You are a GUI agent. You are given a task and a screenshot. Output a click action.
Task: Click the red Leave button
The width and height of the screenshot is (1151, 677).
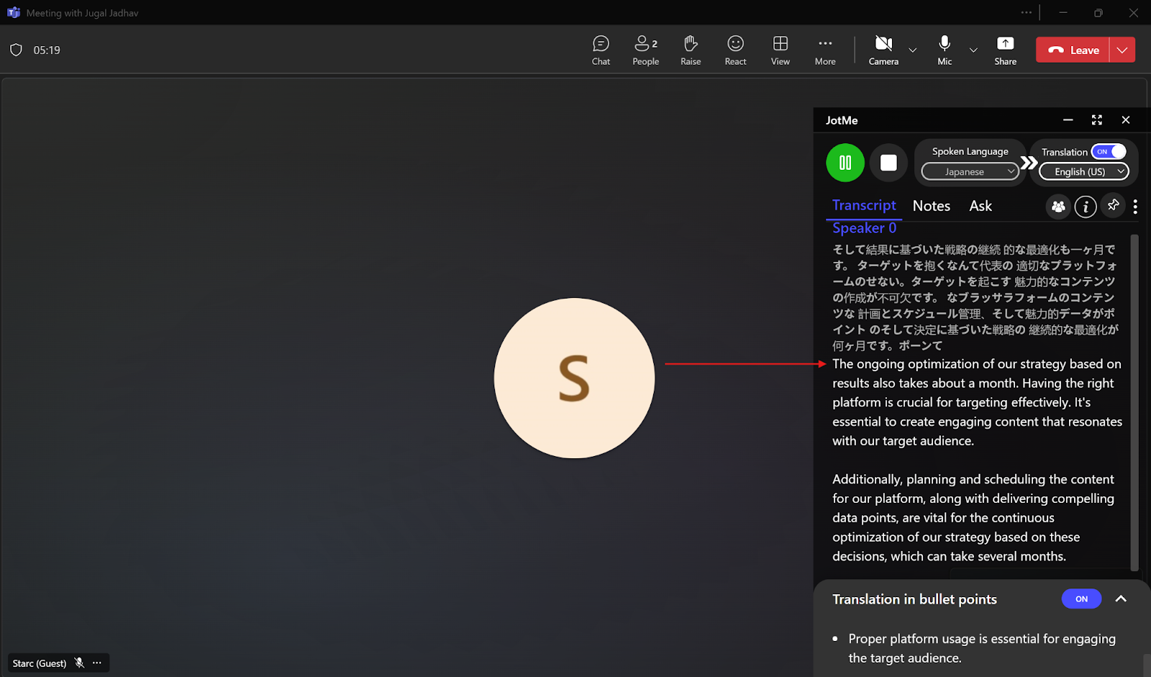tap(1073, 50)
